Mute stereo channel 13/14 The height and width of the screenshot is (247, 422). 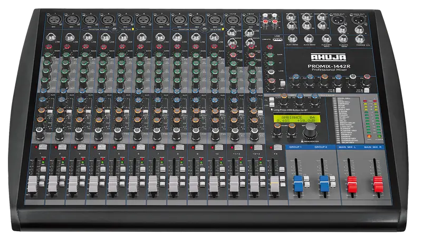[258, 147]
